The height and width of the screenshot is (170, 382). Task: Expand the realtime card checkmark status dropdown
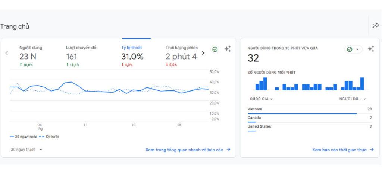point(353,49)
